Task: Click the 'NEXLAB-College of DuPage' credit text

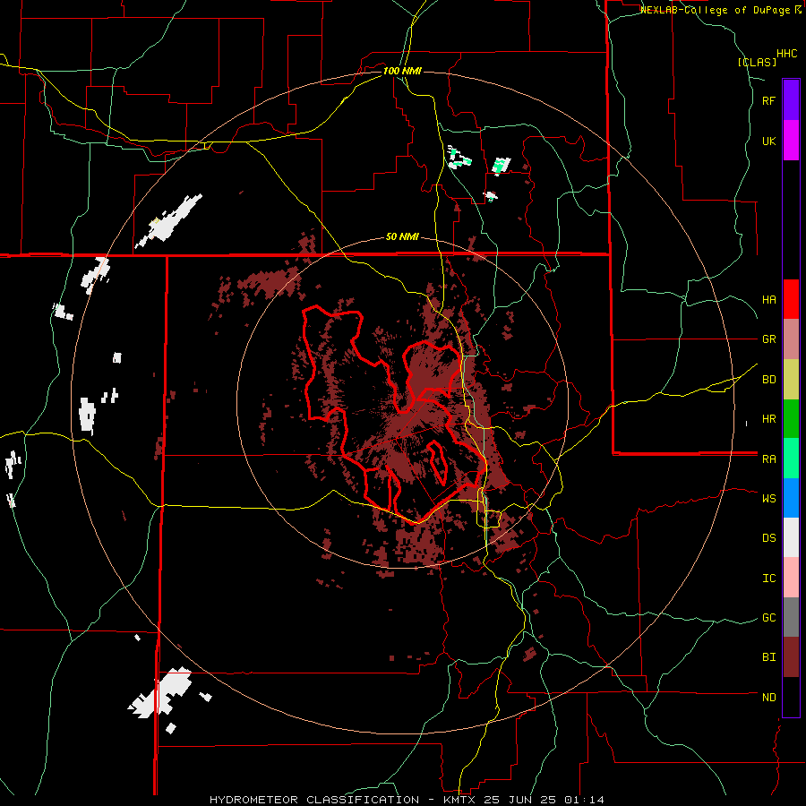Action: (715, 10)
